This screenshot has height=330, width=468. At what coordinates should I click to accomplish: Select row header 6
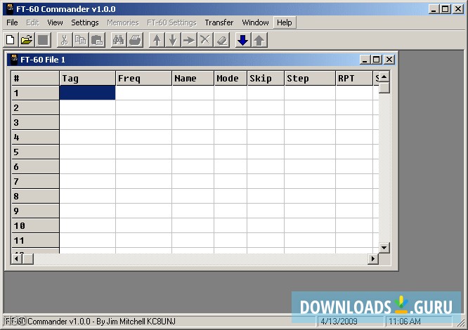coord(35,166)
